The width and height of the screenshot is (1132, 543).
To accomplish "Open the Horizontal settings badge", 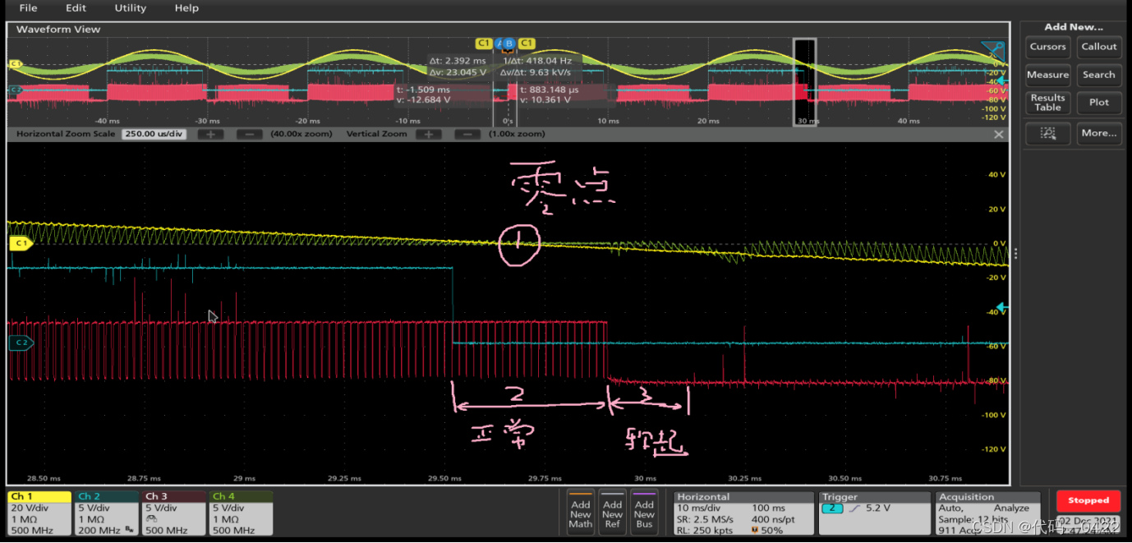I will click(x=743, y=513).
